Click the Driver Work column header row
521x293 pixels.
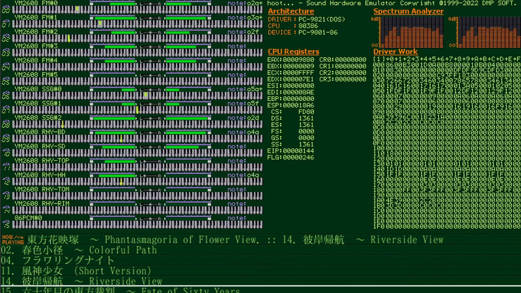(x=447, y=59)
